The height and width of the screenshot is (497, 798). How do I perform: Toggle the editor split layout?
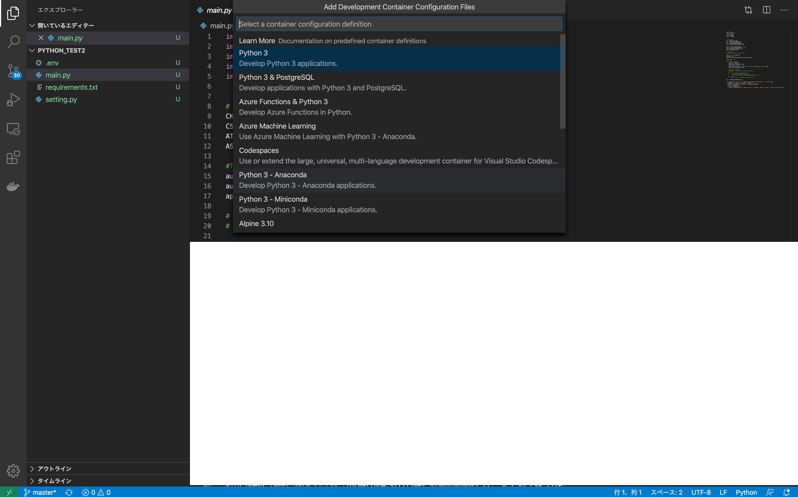(766, 10)
